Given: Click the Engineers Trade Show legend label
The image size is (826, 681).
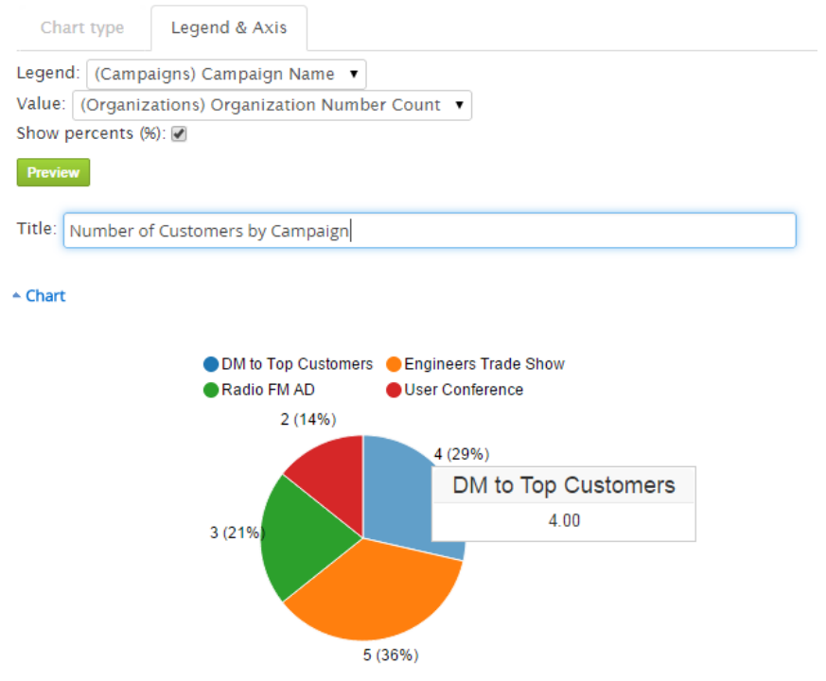Looking at the screenshot, I should [x=484, y=364].
